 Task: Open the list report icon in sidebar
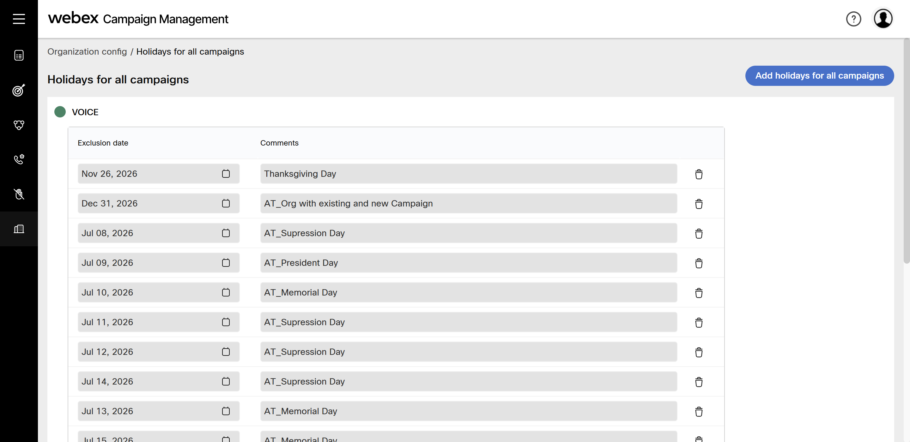pos(19,56)
